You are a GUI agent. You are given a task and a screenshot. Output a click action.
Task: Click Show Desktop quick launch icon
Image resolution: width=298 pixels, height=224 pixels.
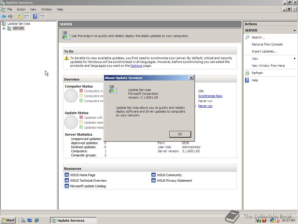coord(30,220)
